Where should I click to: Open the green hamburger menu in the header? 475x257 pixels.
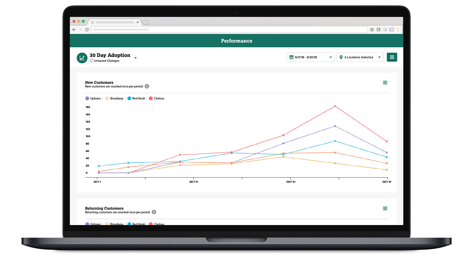click(392, 57)
